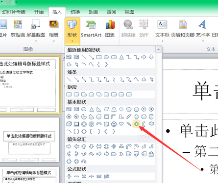
Task: Select the Sun shape in Basic Shapes
Action: click(136, 124)
